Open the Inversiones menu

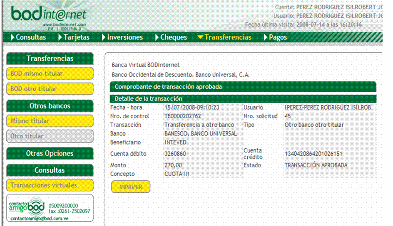coord(125,37)
